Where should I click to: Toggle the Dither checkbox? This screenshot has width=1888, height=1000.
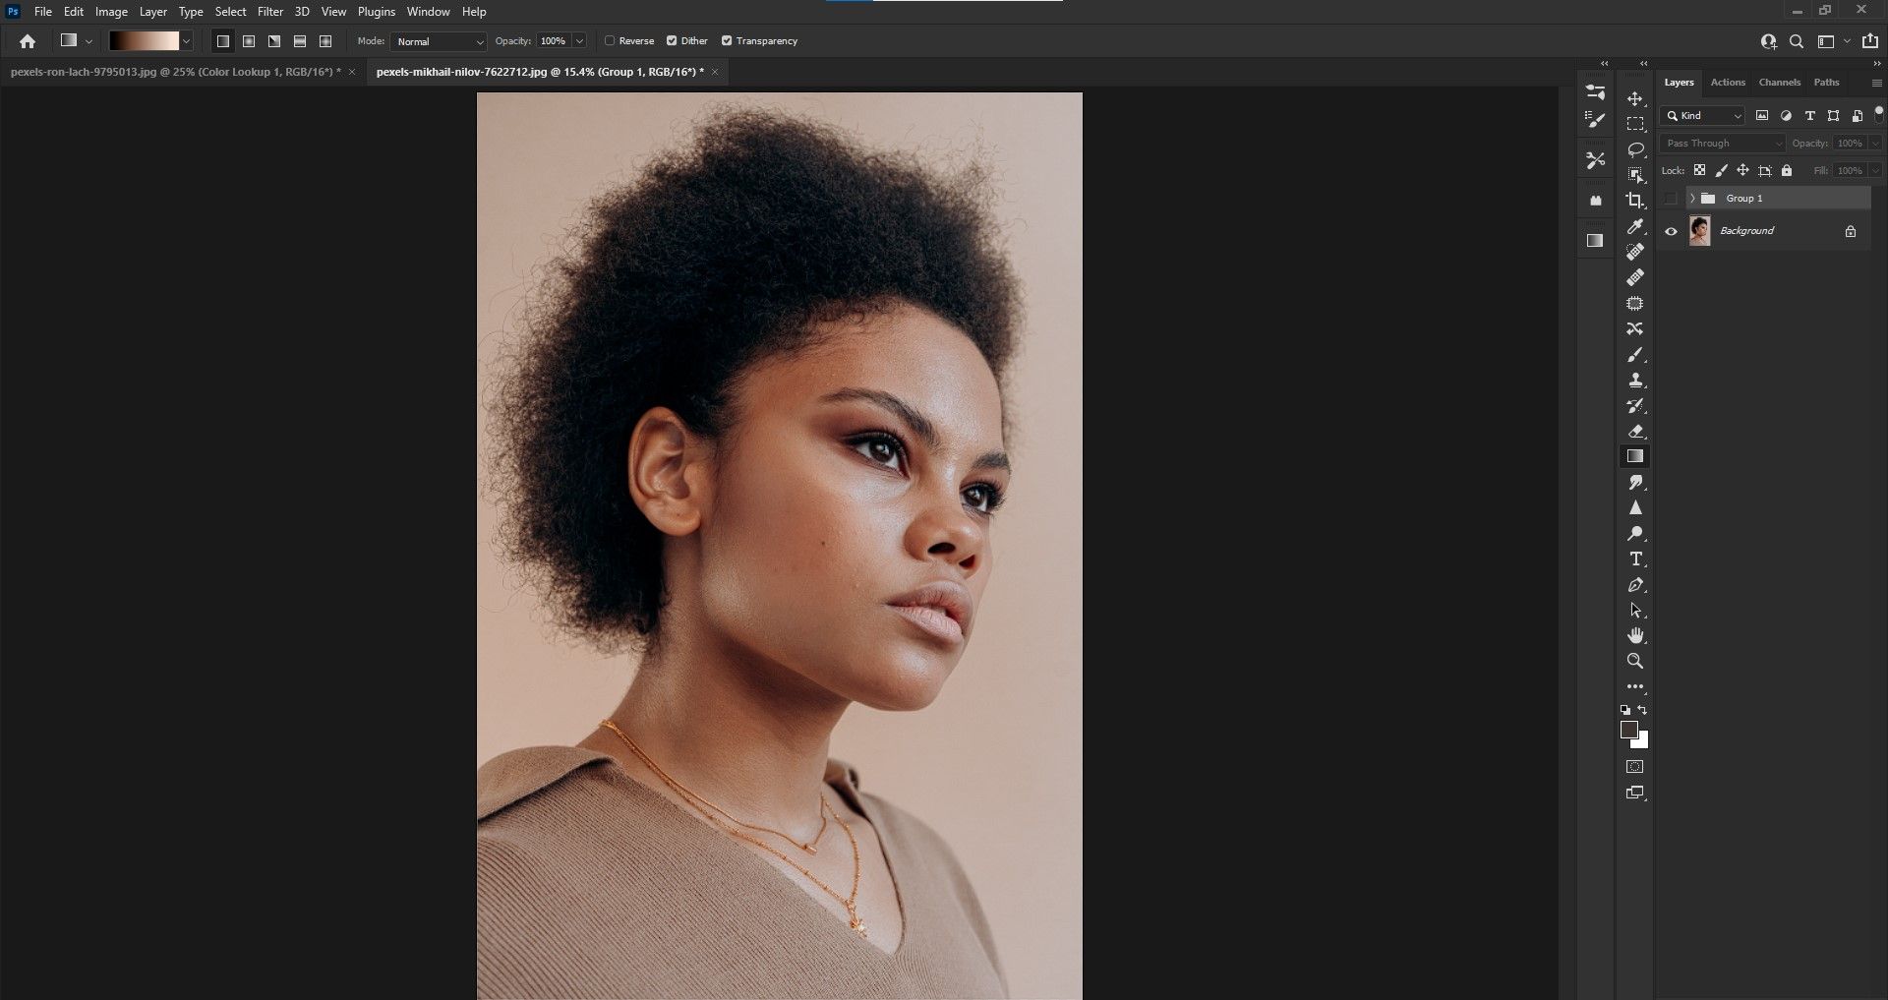tap(672, 41)
